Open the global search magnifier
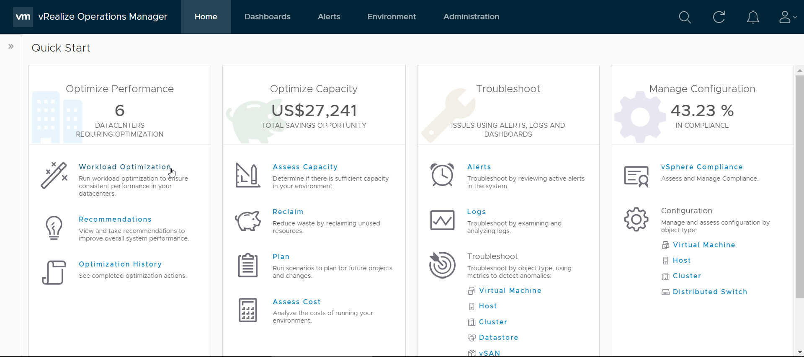Image resolution: width=804 pixels, height=357 pixels. (x=685, y=17)
